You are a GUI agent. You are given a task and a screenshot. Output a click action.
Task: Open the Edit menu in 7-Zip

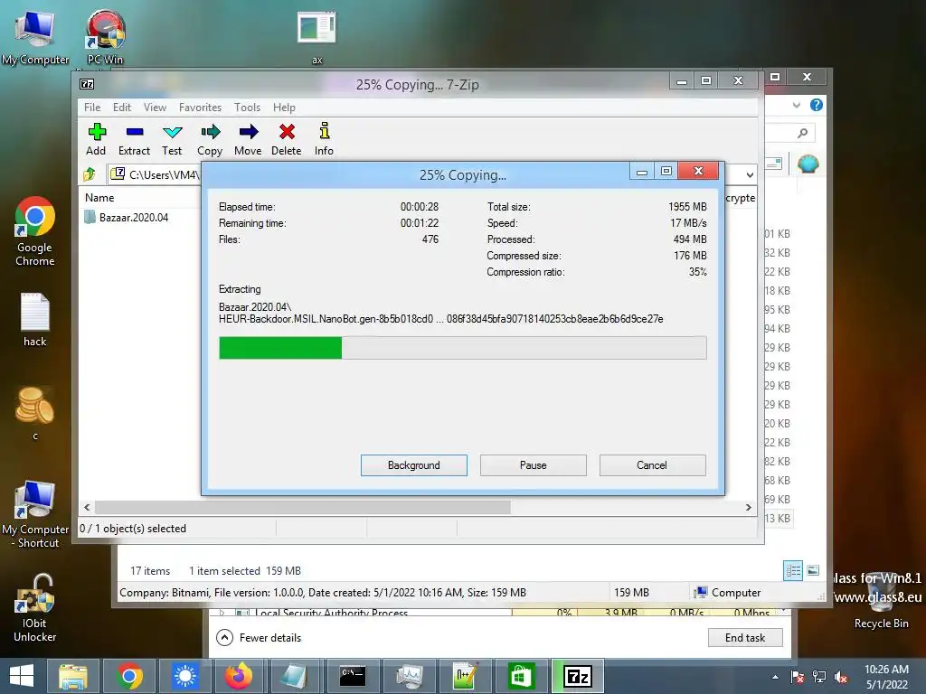122,108
